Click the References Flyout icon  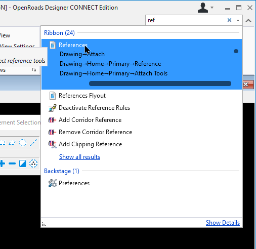coord(53,96)
